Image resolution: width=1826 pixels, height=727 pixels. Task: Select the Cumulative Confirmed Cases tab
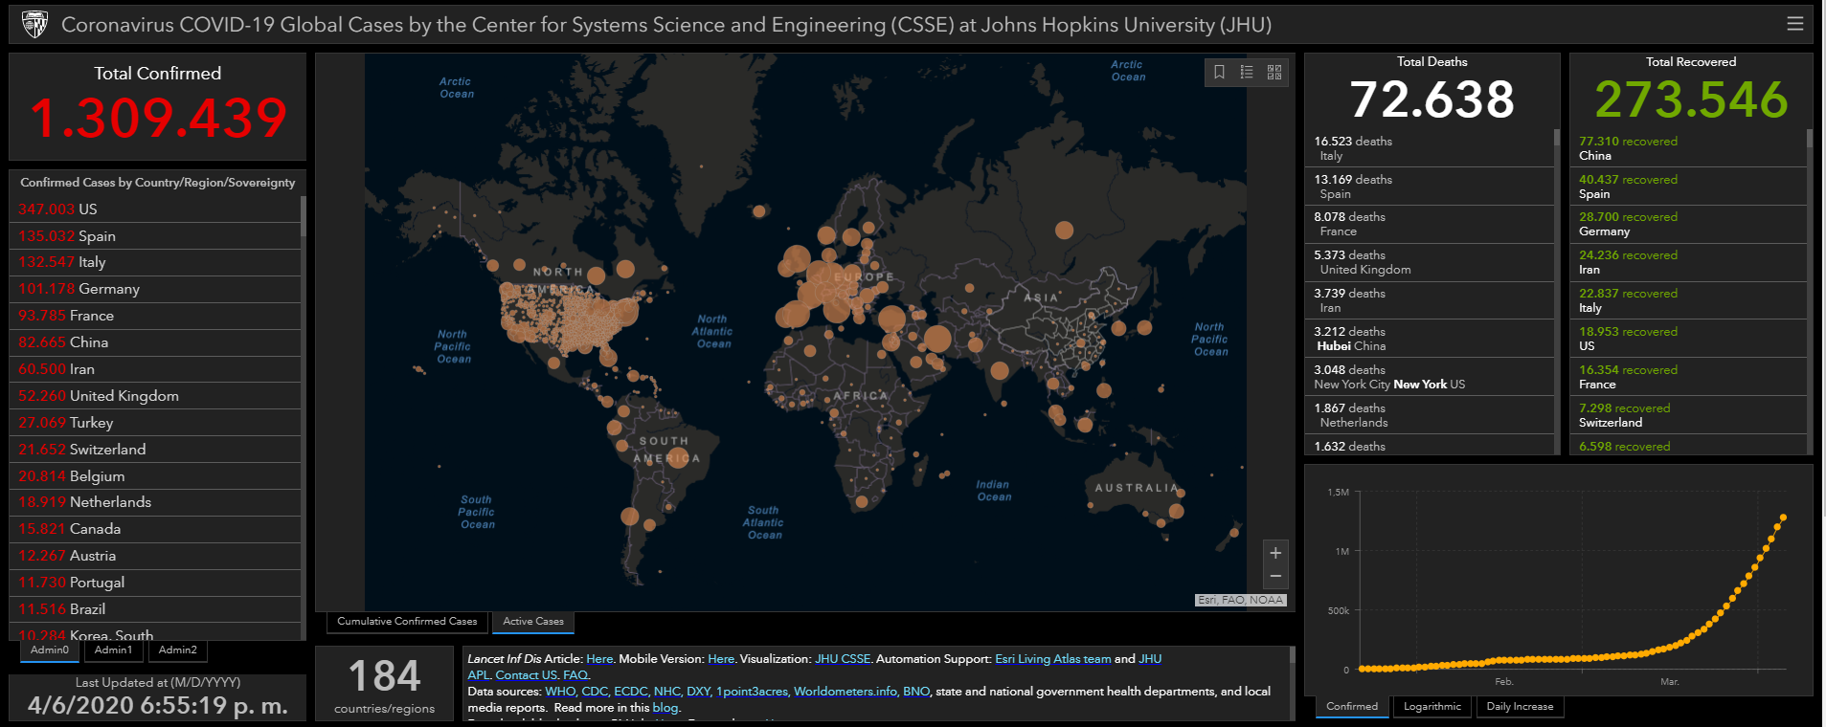pos(407,622)
